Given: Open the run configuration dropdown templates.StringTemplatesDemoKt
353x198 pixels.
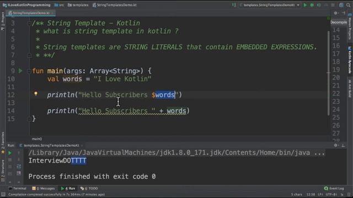Looking at the screenshot, I should click(270, 5).
